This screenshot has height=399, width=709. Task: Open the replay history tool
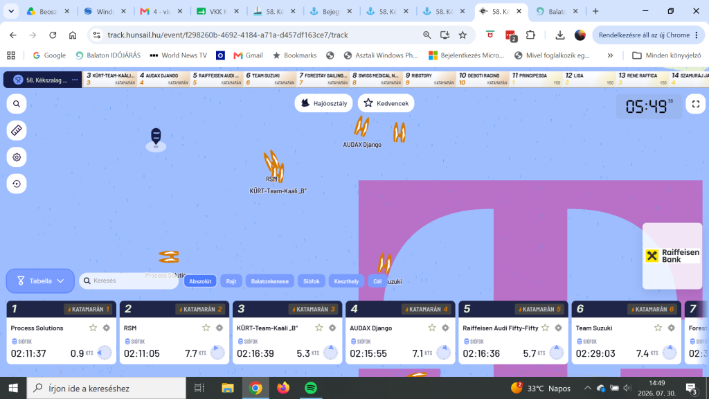17,184
